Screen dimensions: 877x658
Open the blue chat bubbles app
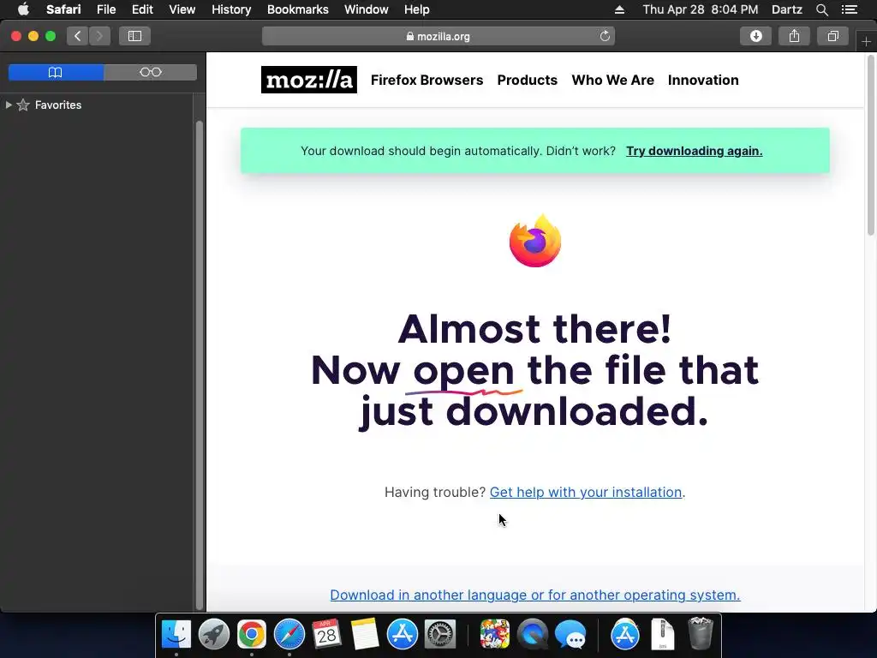point(570,636)
